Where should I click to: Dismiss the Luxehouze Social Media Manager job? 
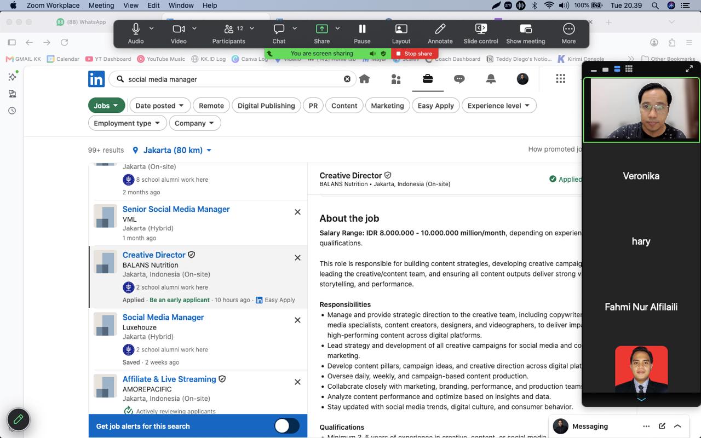coord(297,320)
